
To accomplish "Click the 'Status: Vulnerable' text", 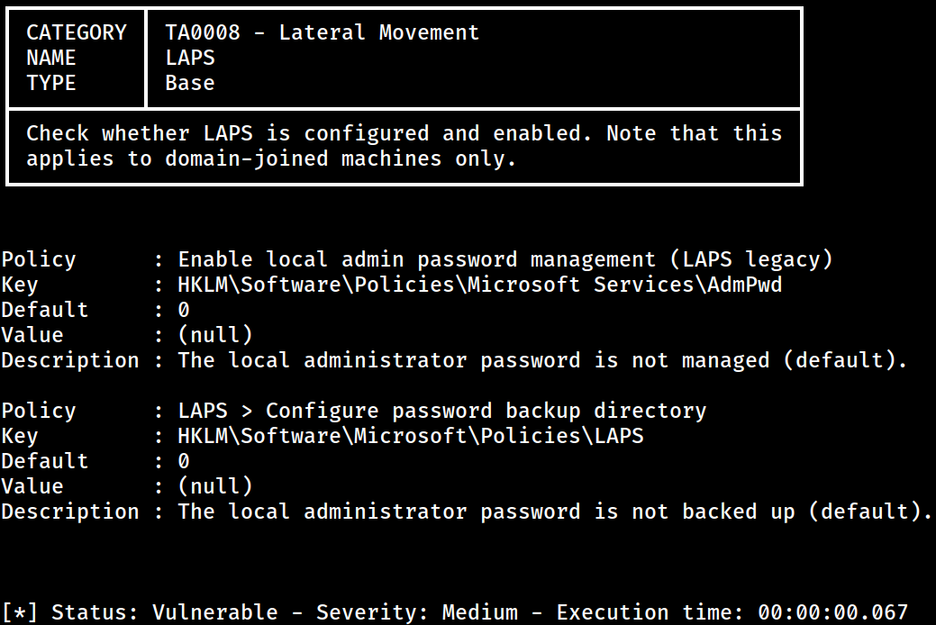I will point(165,612).
